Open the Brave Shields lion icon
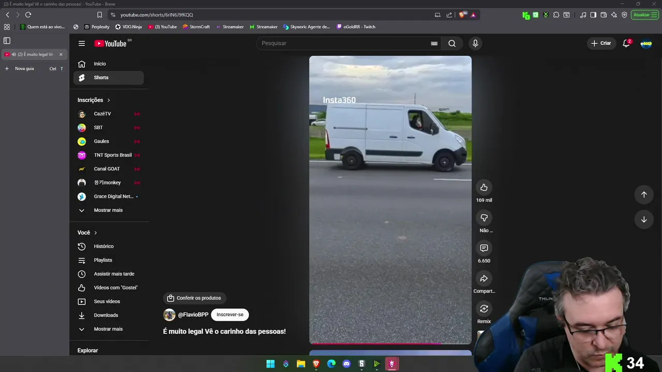 462,15
